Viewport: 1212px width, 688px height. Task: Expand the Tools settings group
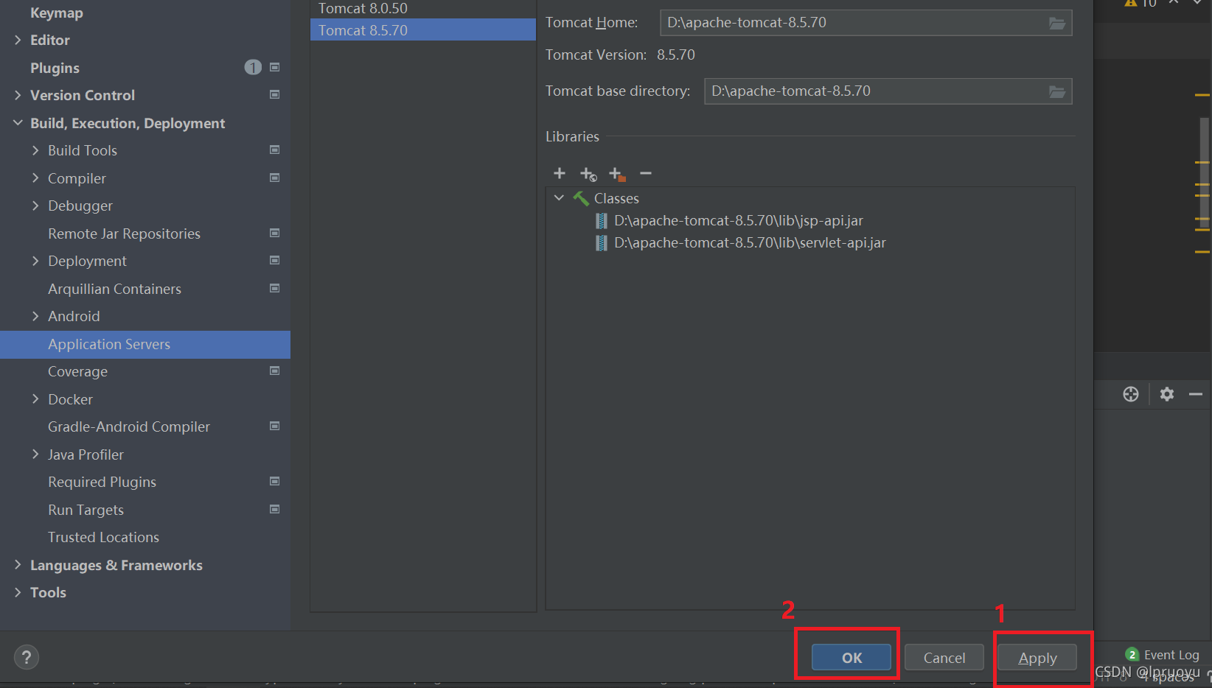coord(18,592)
